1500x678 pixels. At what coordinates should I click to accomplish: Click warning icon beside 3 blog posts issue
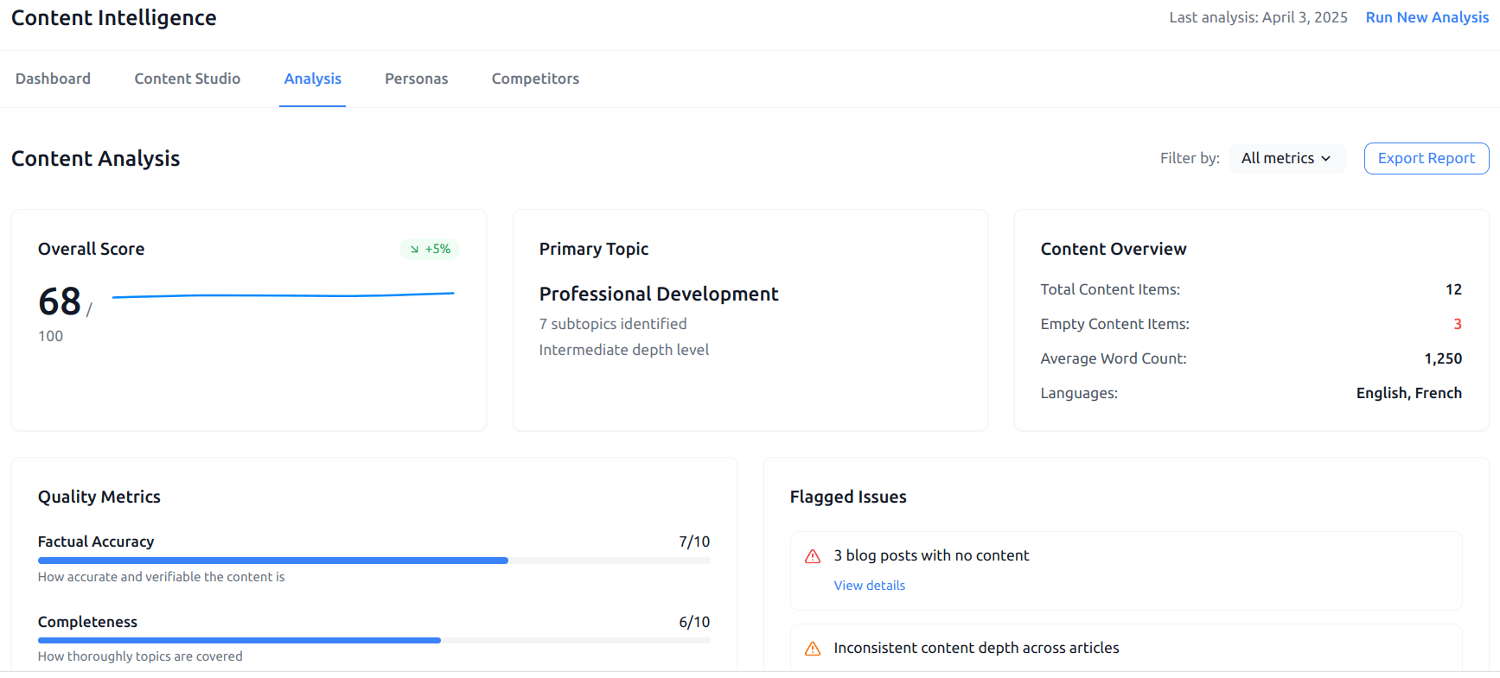coord(813,556)
